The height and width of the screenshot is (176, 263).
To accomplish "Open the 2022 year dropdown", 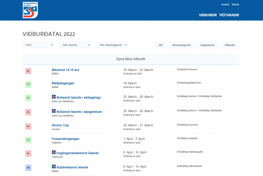I will [x=38, y=45].
